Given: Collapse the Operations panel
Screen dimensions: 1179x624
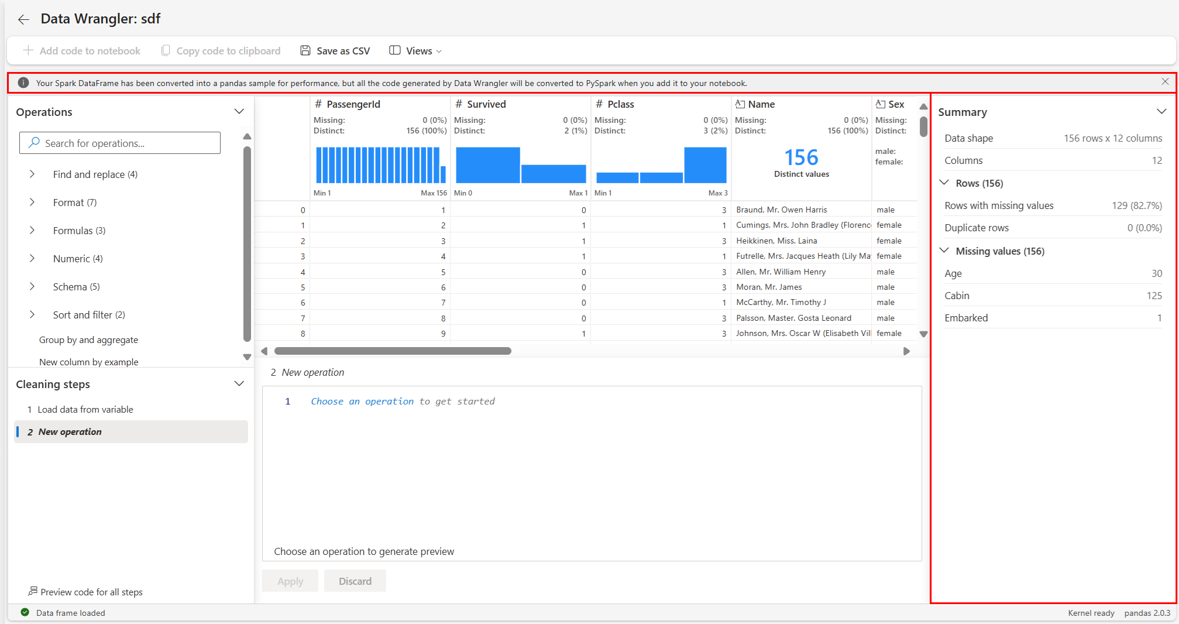Looking at the screenshot, I should tap(239, 111).
